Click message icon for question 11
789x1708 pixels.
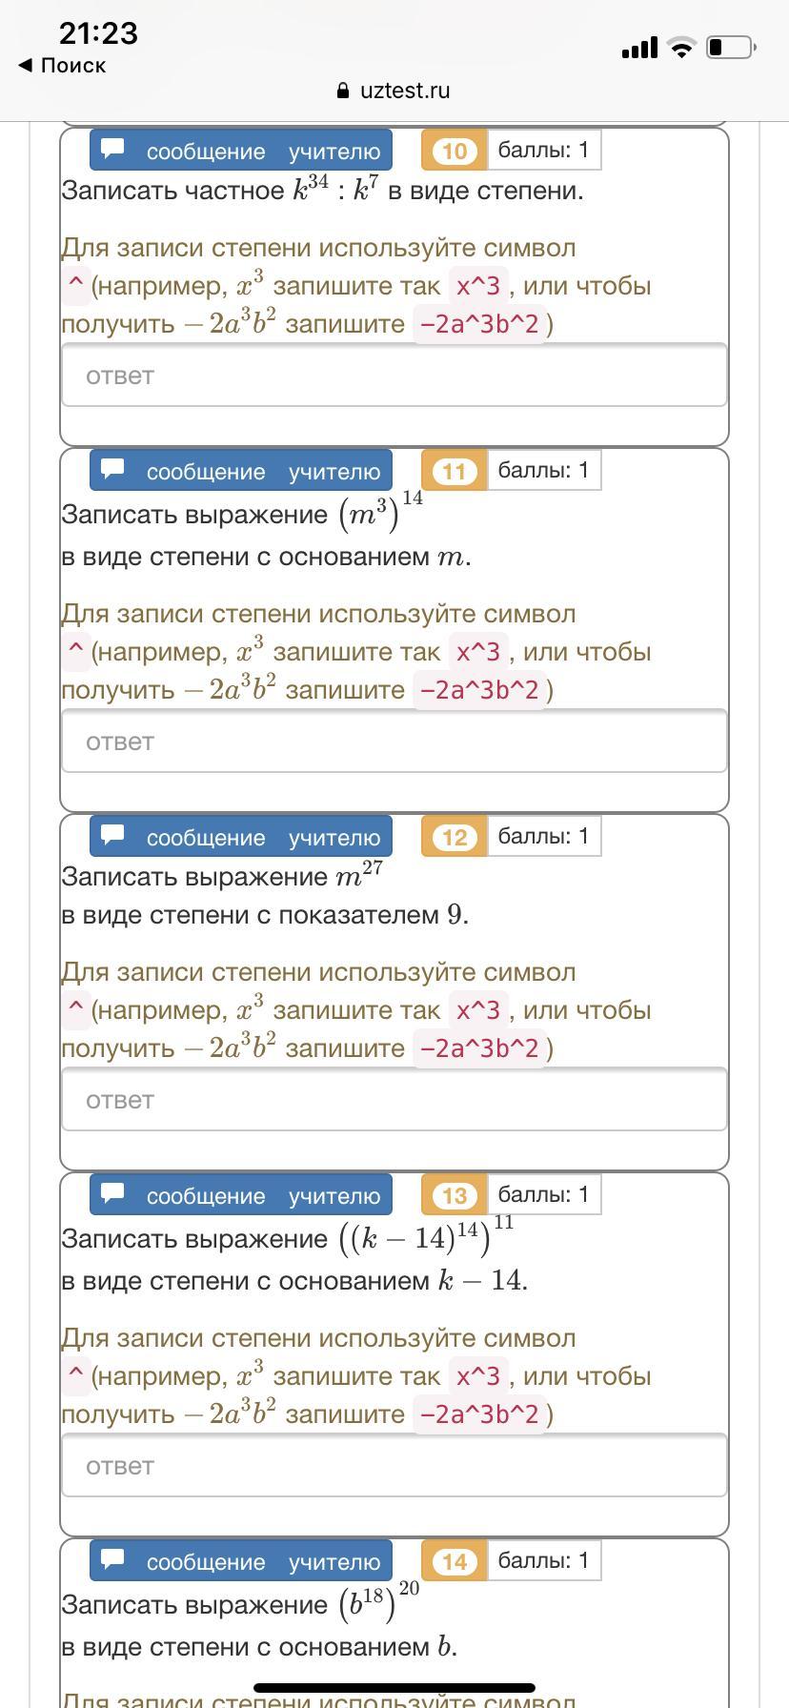[x=113, y=469]
